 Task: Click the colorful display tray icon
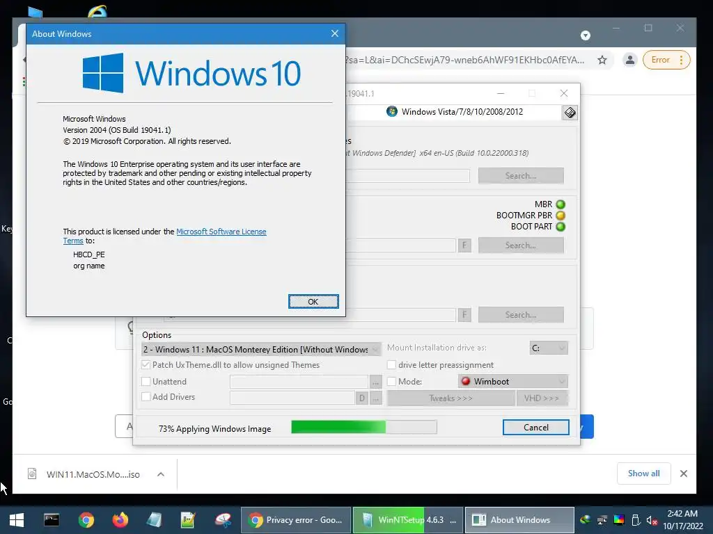point(619,520)
